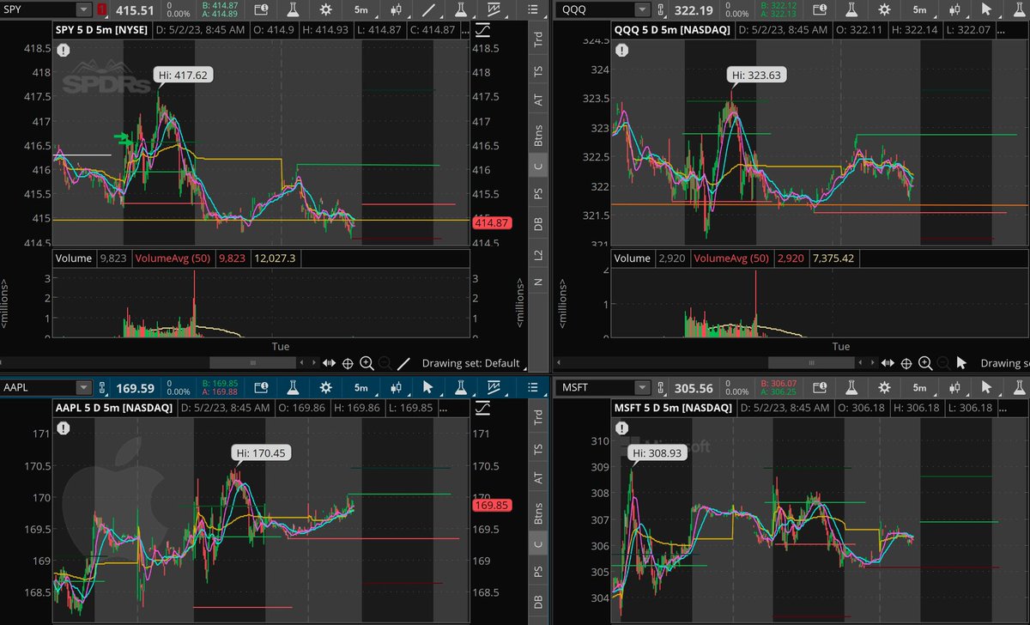Open the SPY symbol dropdown
This screenshot has width=1030, height=625.
click(83, 9)
